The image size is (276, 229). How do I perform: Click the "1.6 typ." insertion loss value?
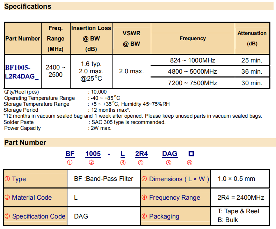click(91, 64)
